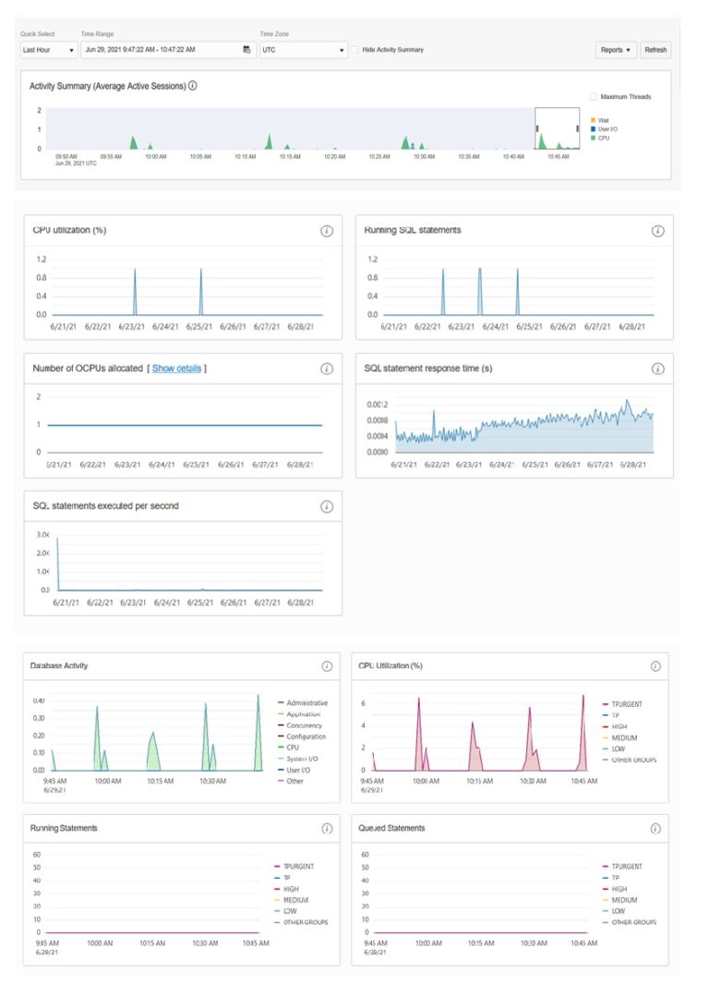
Task: Click info icon next to Activity Summary title
Action: click(193, 86)
